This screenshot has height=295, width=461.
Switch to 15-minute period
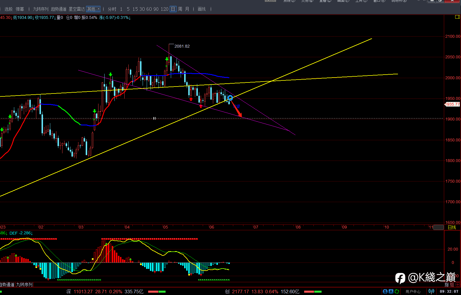pos(135,9)
